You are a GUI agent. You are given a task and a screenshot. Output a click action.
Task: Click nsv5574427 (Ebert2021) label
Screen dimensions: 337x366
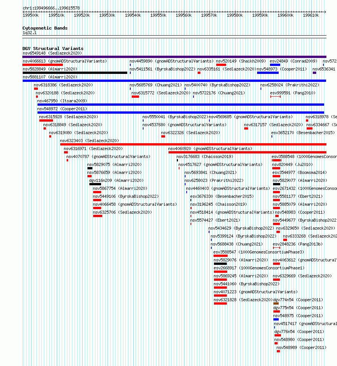pyautogui.click(x=215, y=220)
